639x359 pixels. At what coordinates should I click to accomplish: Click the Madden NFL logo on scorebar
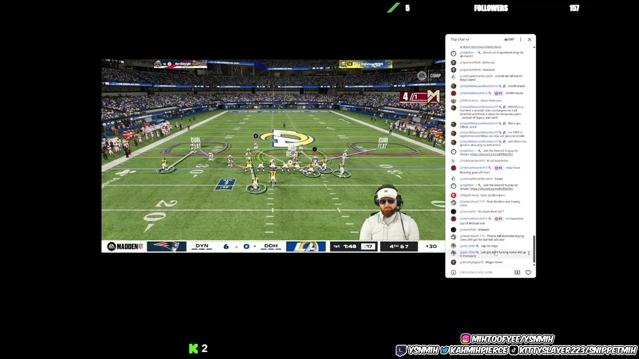click(125, 246)
